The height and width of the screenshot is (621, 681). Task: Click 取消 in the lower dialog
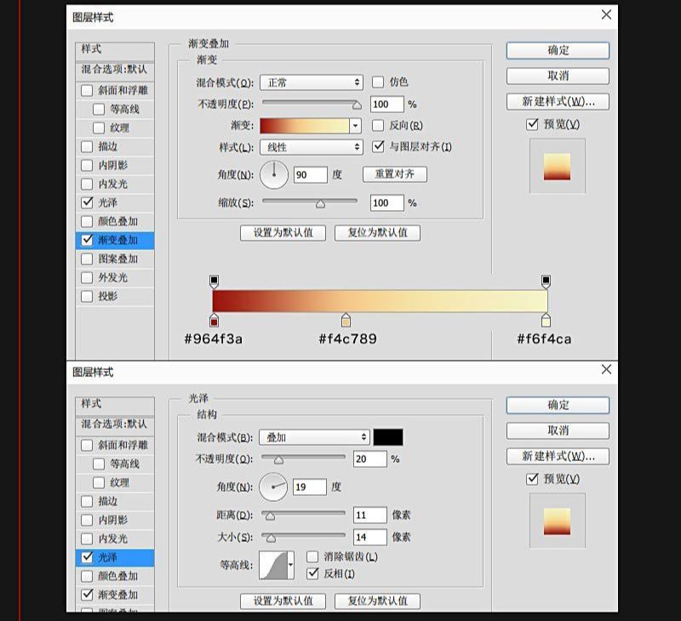pos(558,430)
